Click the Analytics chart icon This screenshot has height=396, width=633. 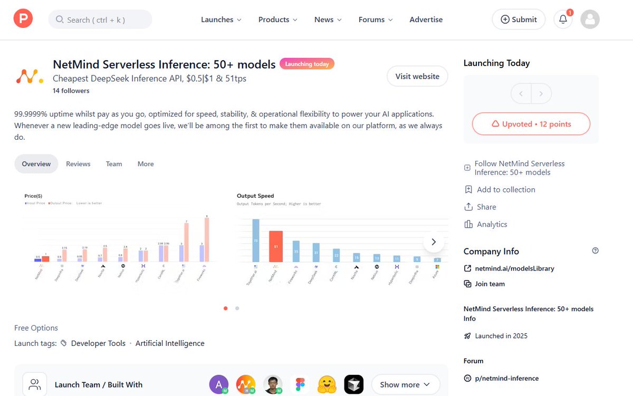pyautogui.click(x=468, y=224)
